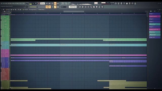
Task: Open the Tempo tapper icon
Action: [x=99, y=7]
